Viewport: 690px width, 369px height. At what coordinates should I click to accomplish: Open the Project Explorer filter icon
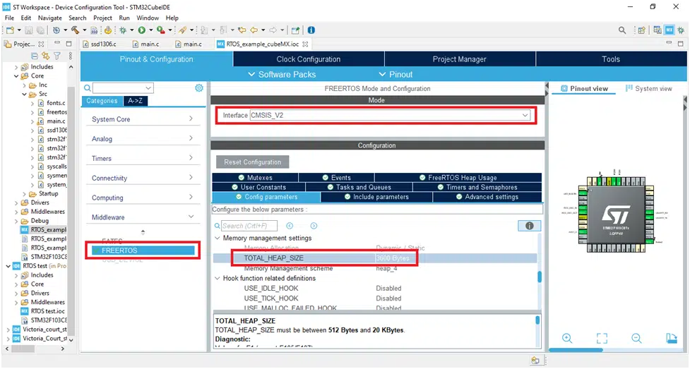coord(57,56)
